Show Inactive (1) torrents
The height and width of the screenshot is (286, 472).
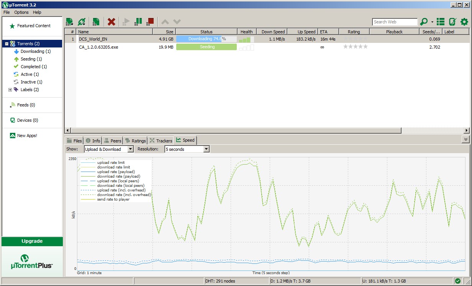(31, 82)
